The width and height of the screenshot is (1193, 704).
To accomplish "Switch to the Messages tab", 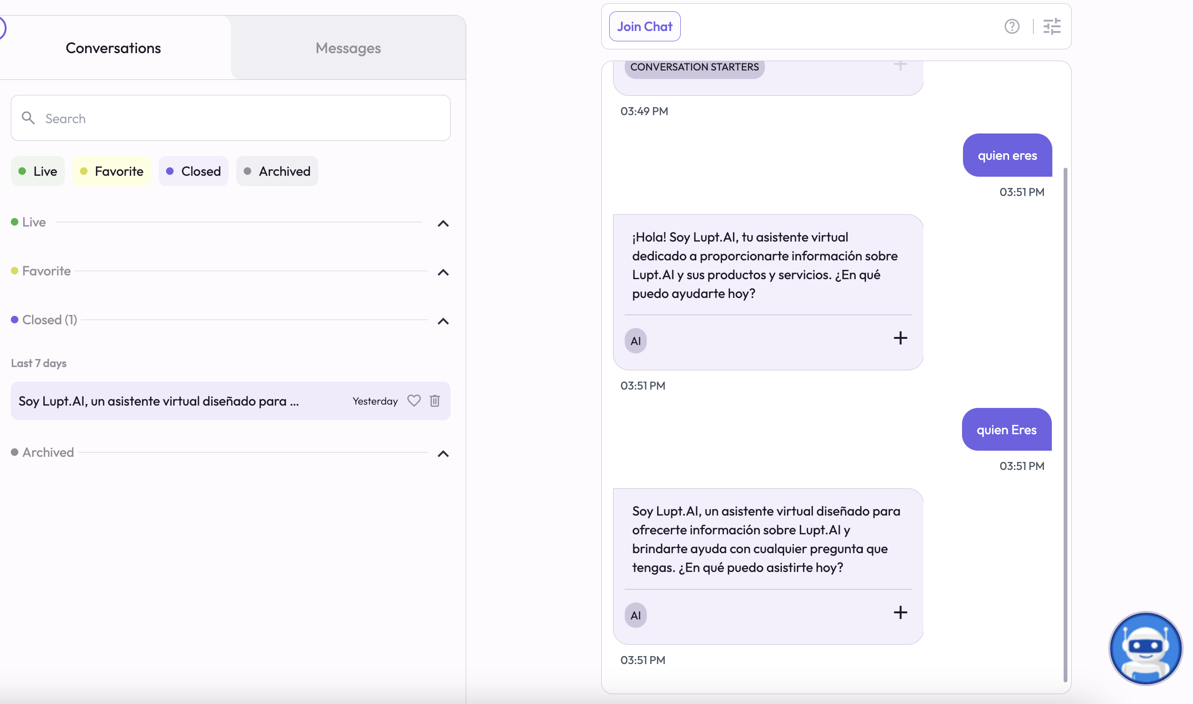I will (x=348, y=48).
